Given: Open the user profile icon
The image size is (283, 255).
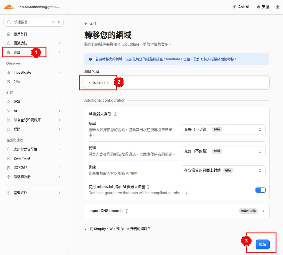Looking at the screenshot, I should pos(278,7).
